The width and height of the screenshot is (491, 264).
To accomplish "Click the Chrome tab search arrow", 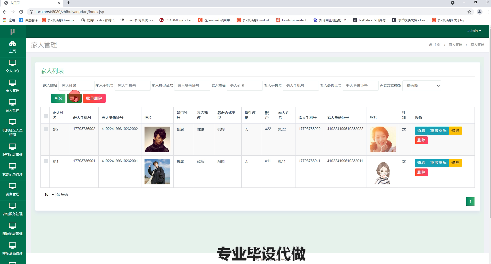I will pyautogui.click(x=452, y=3).
